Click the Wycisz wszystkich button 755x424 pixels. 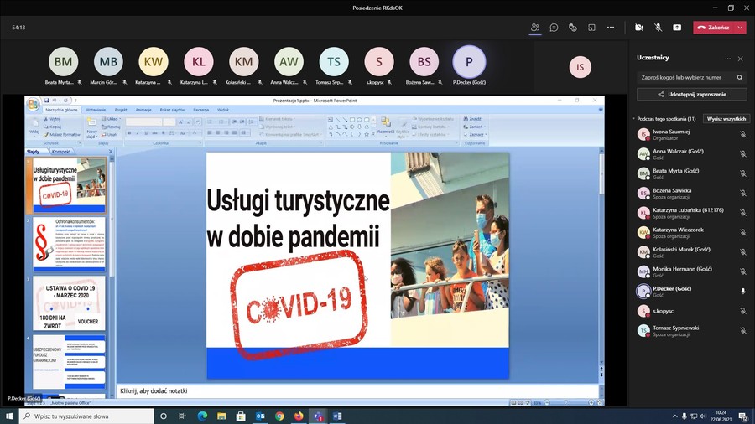point(726,119)
